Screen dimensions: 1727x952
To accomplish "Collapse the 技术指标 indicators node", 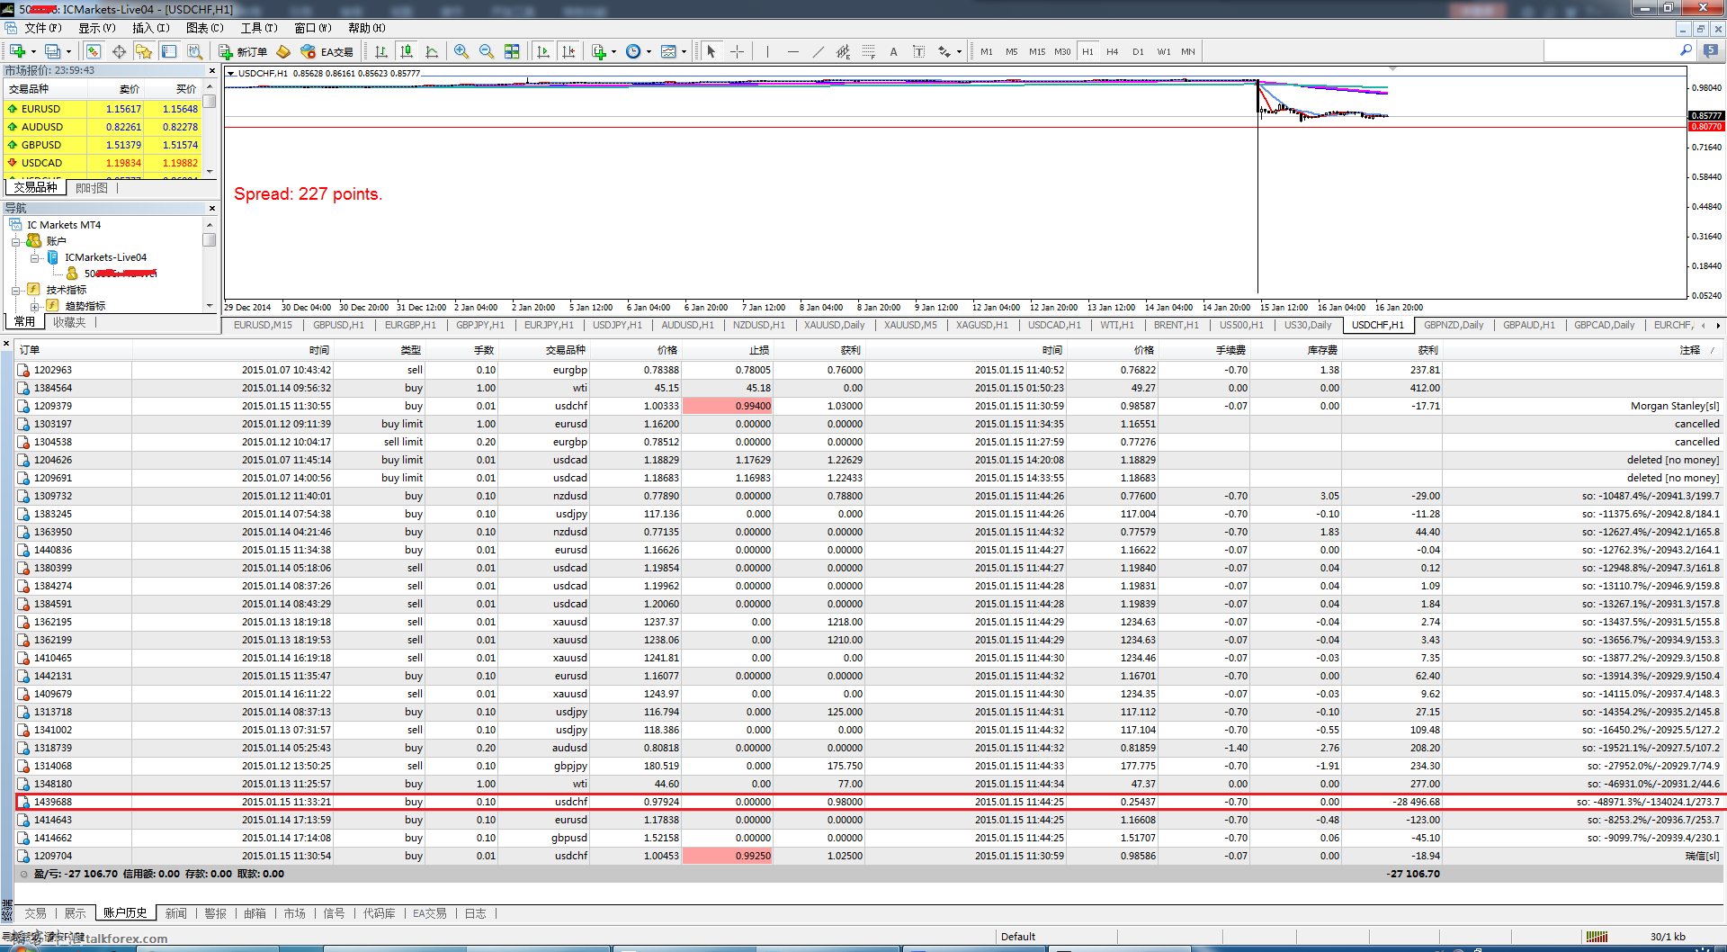I will click(x=15, y=290).
